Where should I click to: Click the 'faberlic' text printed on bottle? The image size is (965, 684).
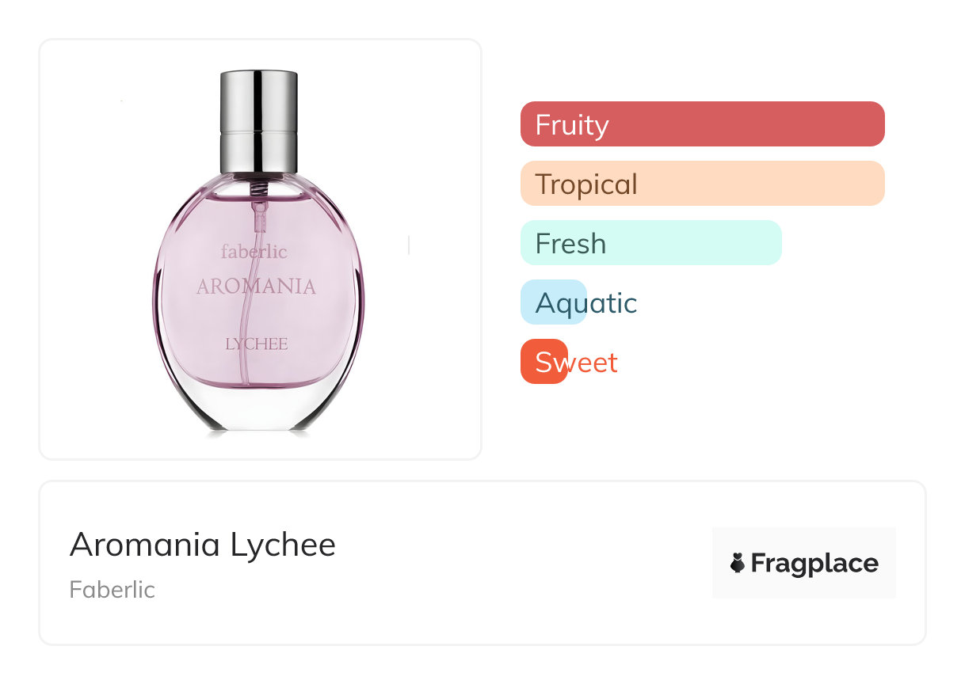click(254, 252)
